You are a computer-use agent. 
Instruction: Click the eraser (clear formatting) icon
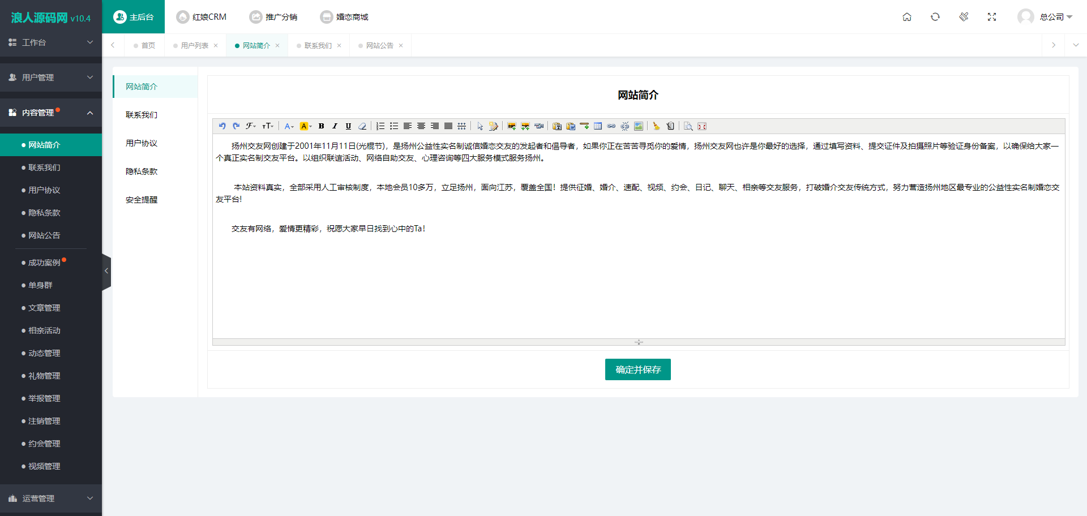pyautogui.click(x=362, y=126)
